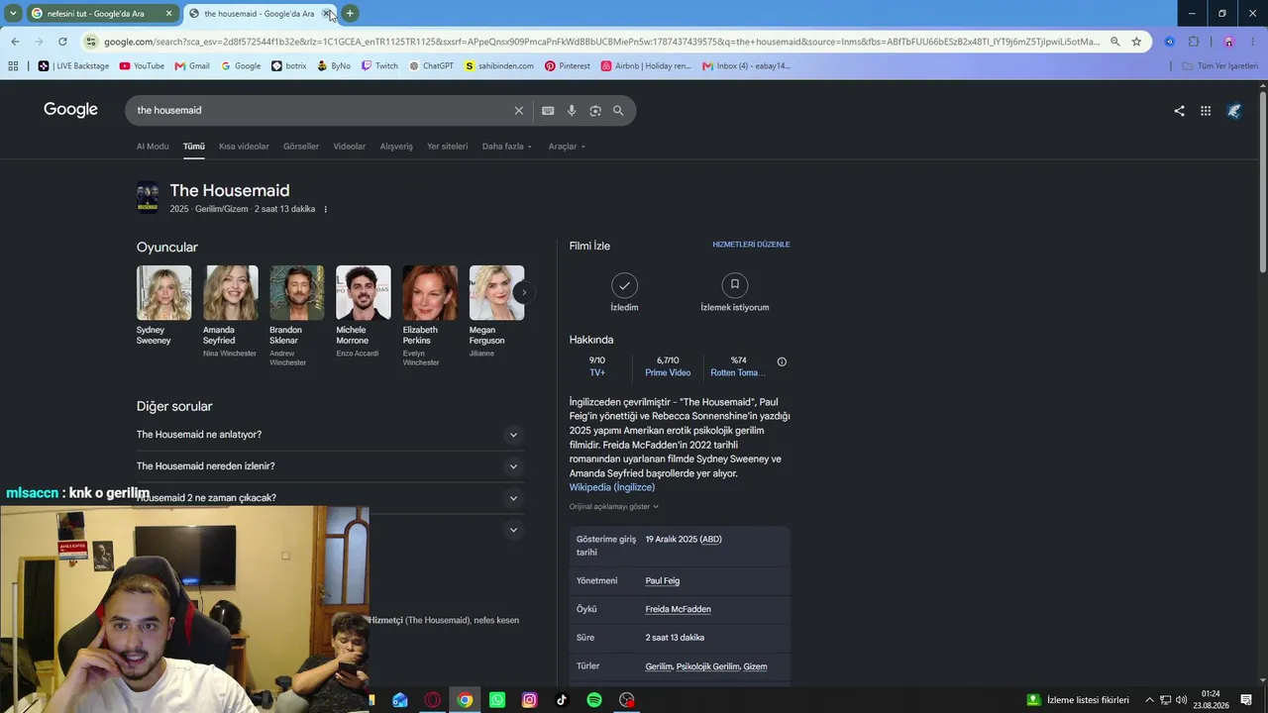
Task: Share this search via the share icon
Action: click(x=1179, y=111)
